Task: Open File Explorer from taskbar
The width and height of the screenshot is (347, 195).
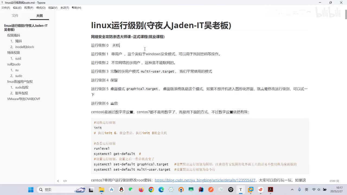Action: (x=101, y=190)
